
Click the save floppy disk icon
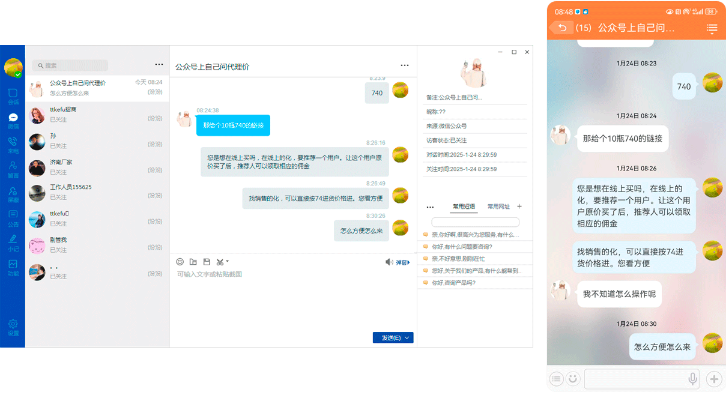(x=207, y=262)
